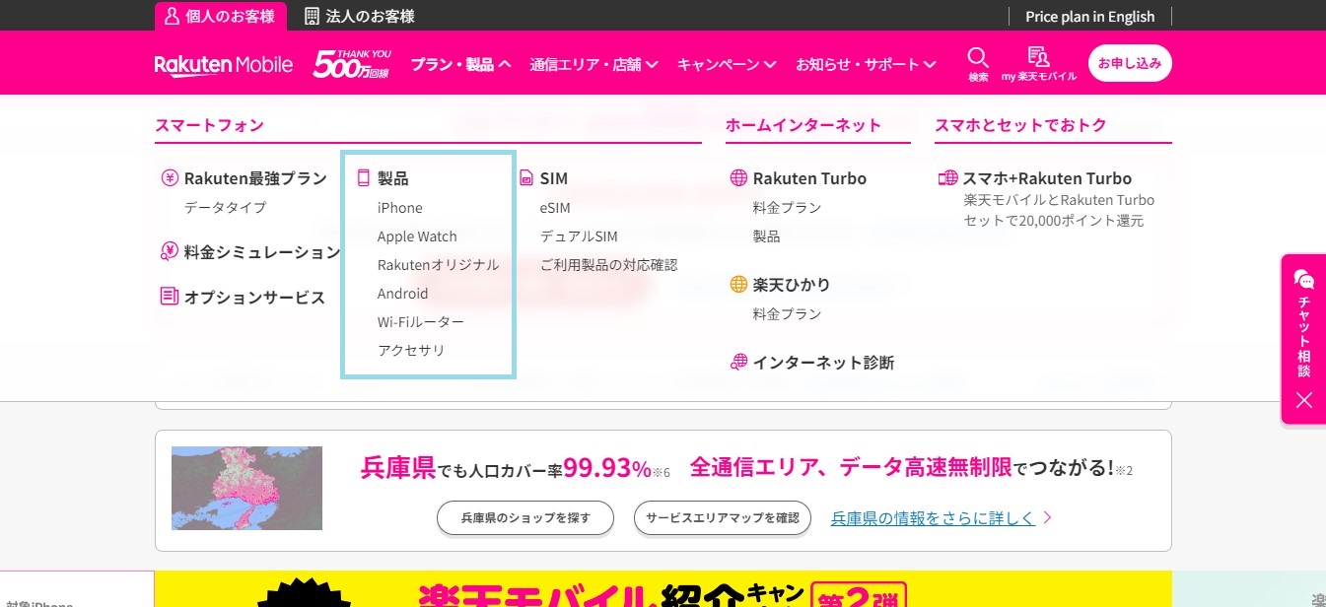Click the 兵庫県 coverage map thumbnail
1326x607 pixels.
pos(246,488)
